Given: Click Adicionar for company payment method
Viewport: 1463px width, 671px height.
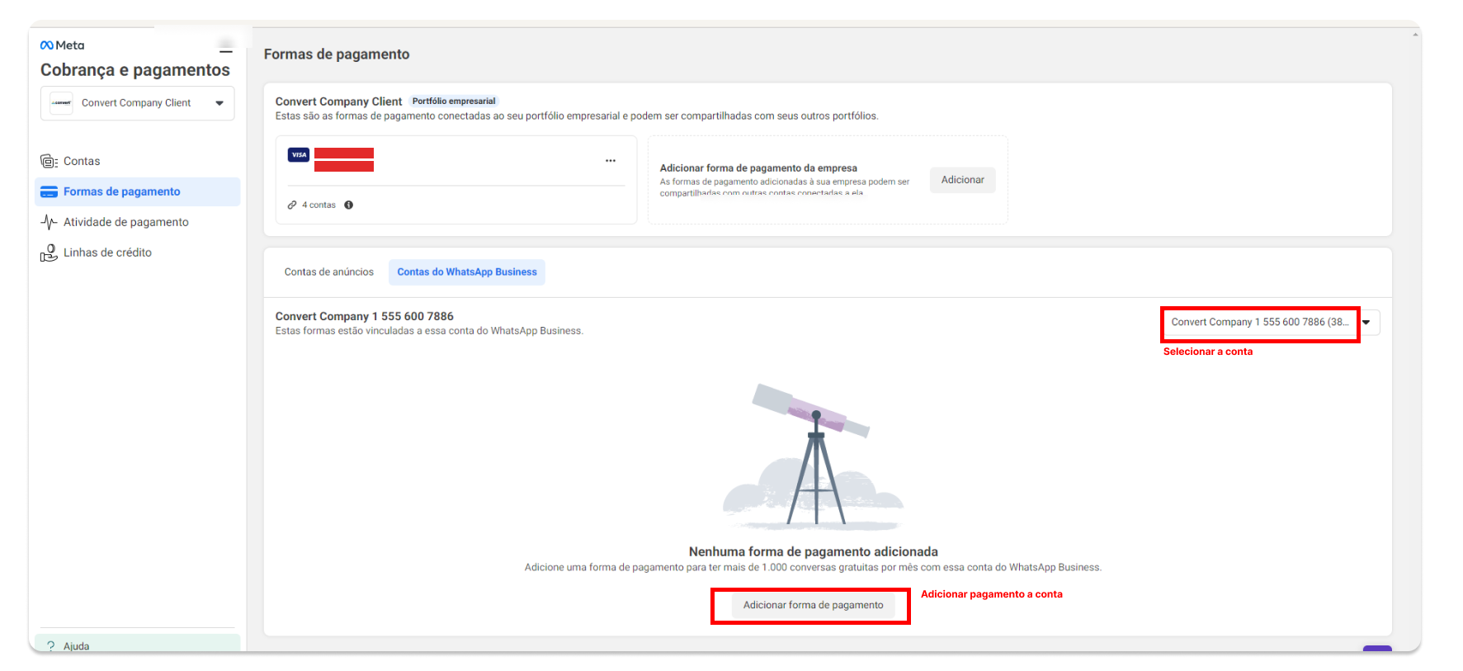Looking at the screenshot, I should click(962, 180).
